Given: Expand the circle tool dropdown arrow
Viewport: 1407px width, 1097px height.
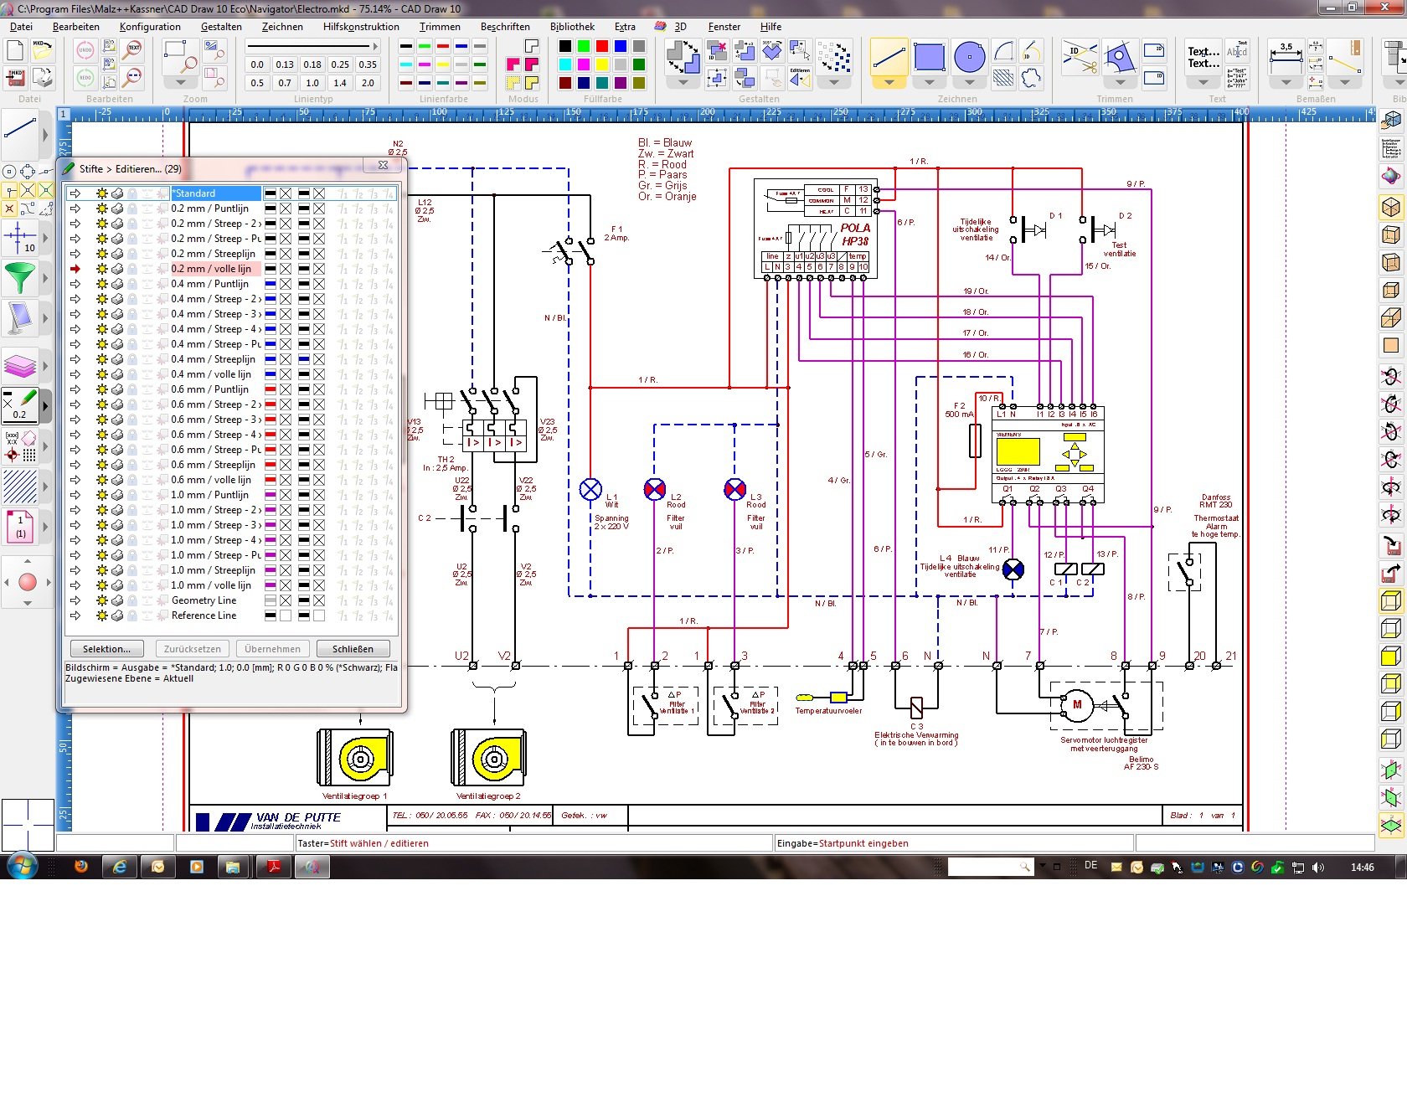Looking at the screenshot, I should pyautogui.click(x=969, y=83).
